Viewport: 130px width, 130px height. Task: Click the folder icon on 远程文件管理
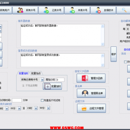pos(84,108)
